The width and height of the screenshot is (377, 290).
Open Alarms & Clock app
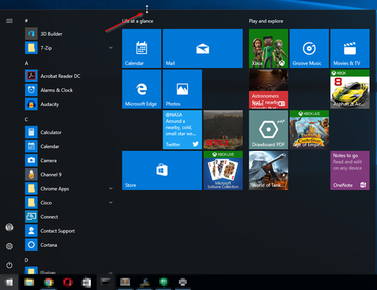(69, 90)
